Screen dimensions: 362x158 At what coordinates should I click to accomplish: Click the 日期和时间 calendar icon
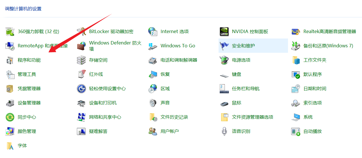(296, 88)
